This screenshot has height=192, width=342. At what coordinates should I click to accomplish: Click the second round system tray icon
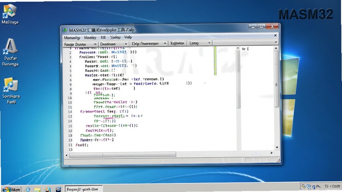pos(308,186)
